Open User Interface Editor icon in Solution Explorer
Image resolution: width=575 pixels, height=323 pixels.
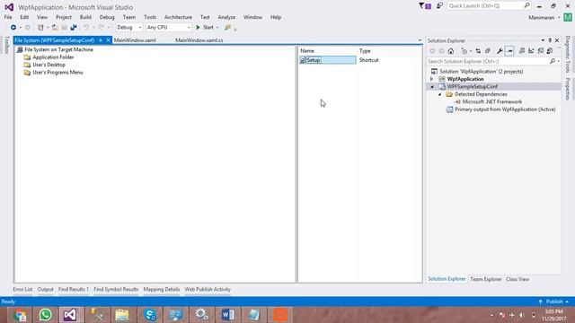pyautogui.click(x=550, y=51)
